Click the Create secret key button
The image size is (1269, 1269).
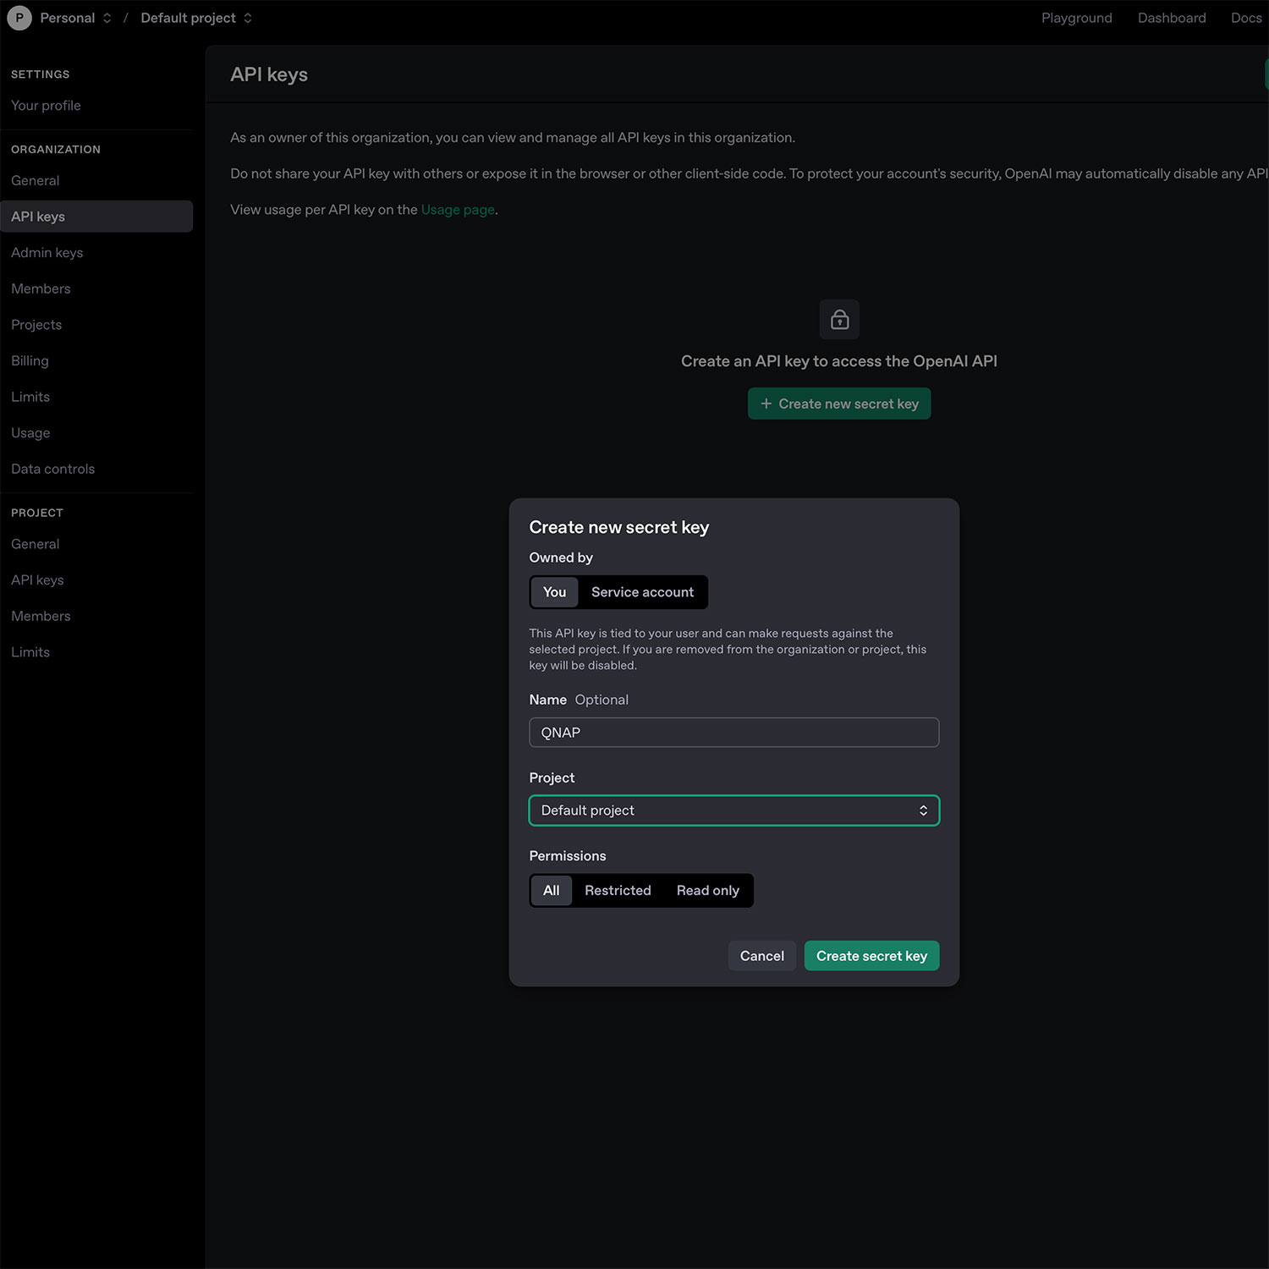871,956
